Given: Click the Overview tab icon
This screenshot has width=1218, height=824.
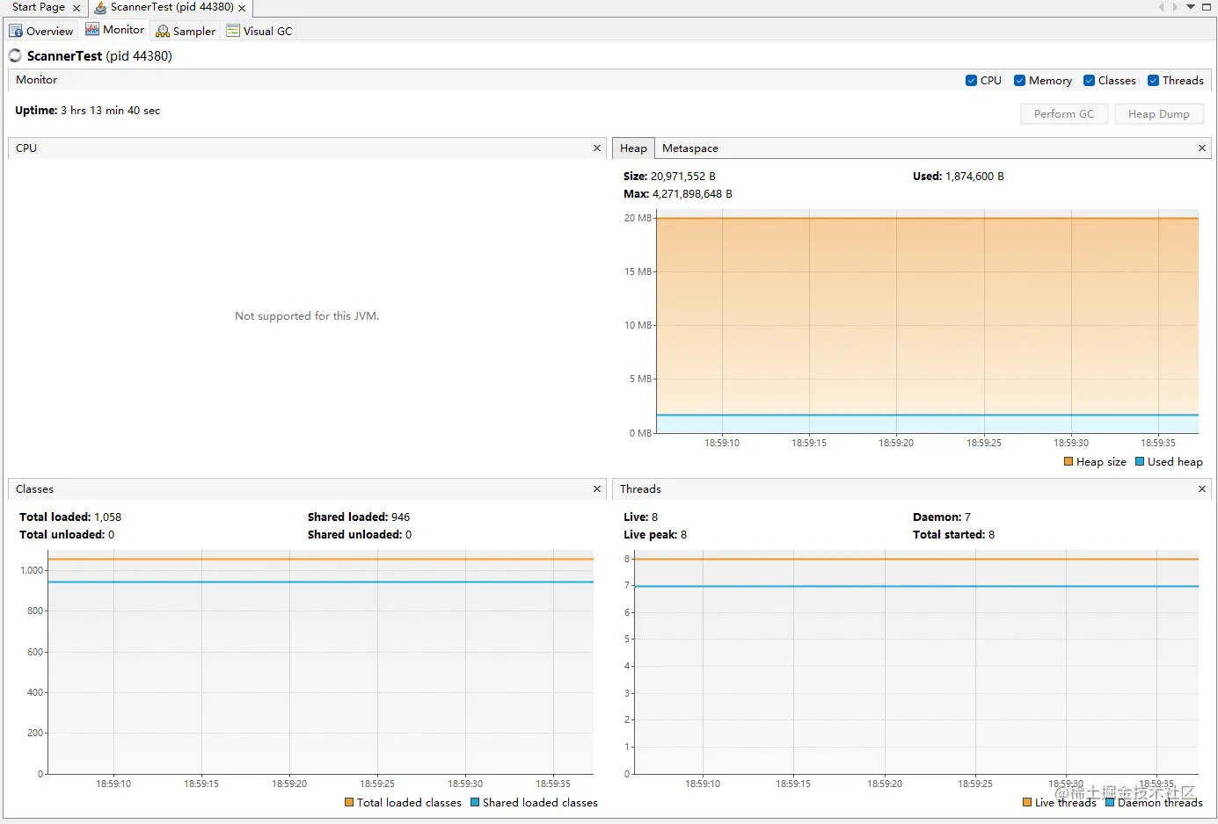Looking at the screenshot, I should point(16,31).
